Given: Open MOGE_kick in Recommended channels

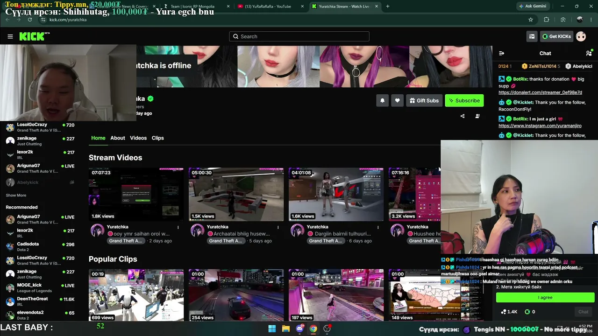Looking at the screenshot, I should coord(40,287).
